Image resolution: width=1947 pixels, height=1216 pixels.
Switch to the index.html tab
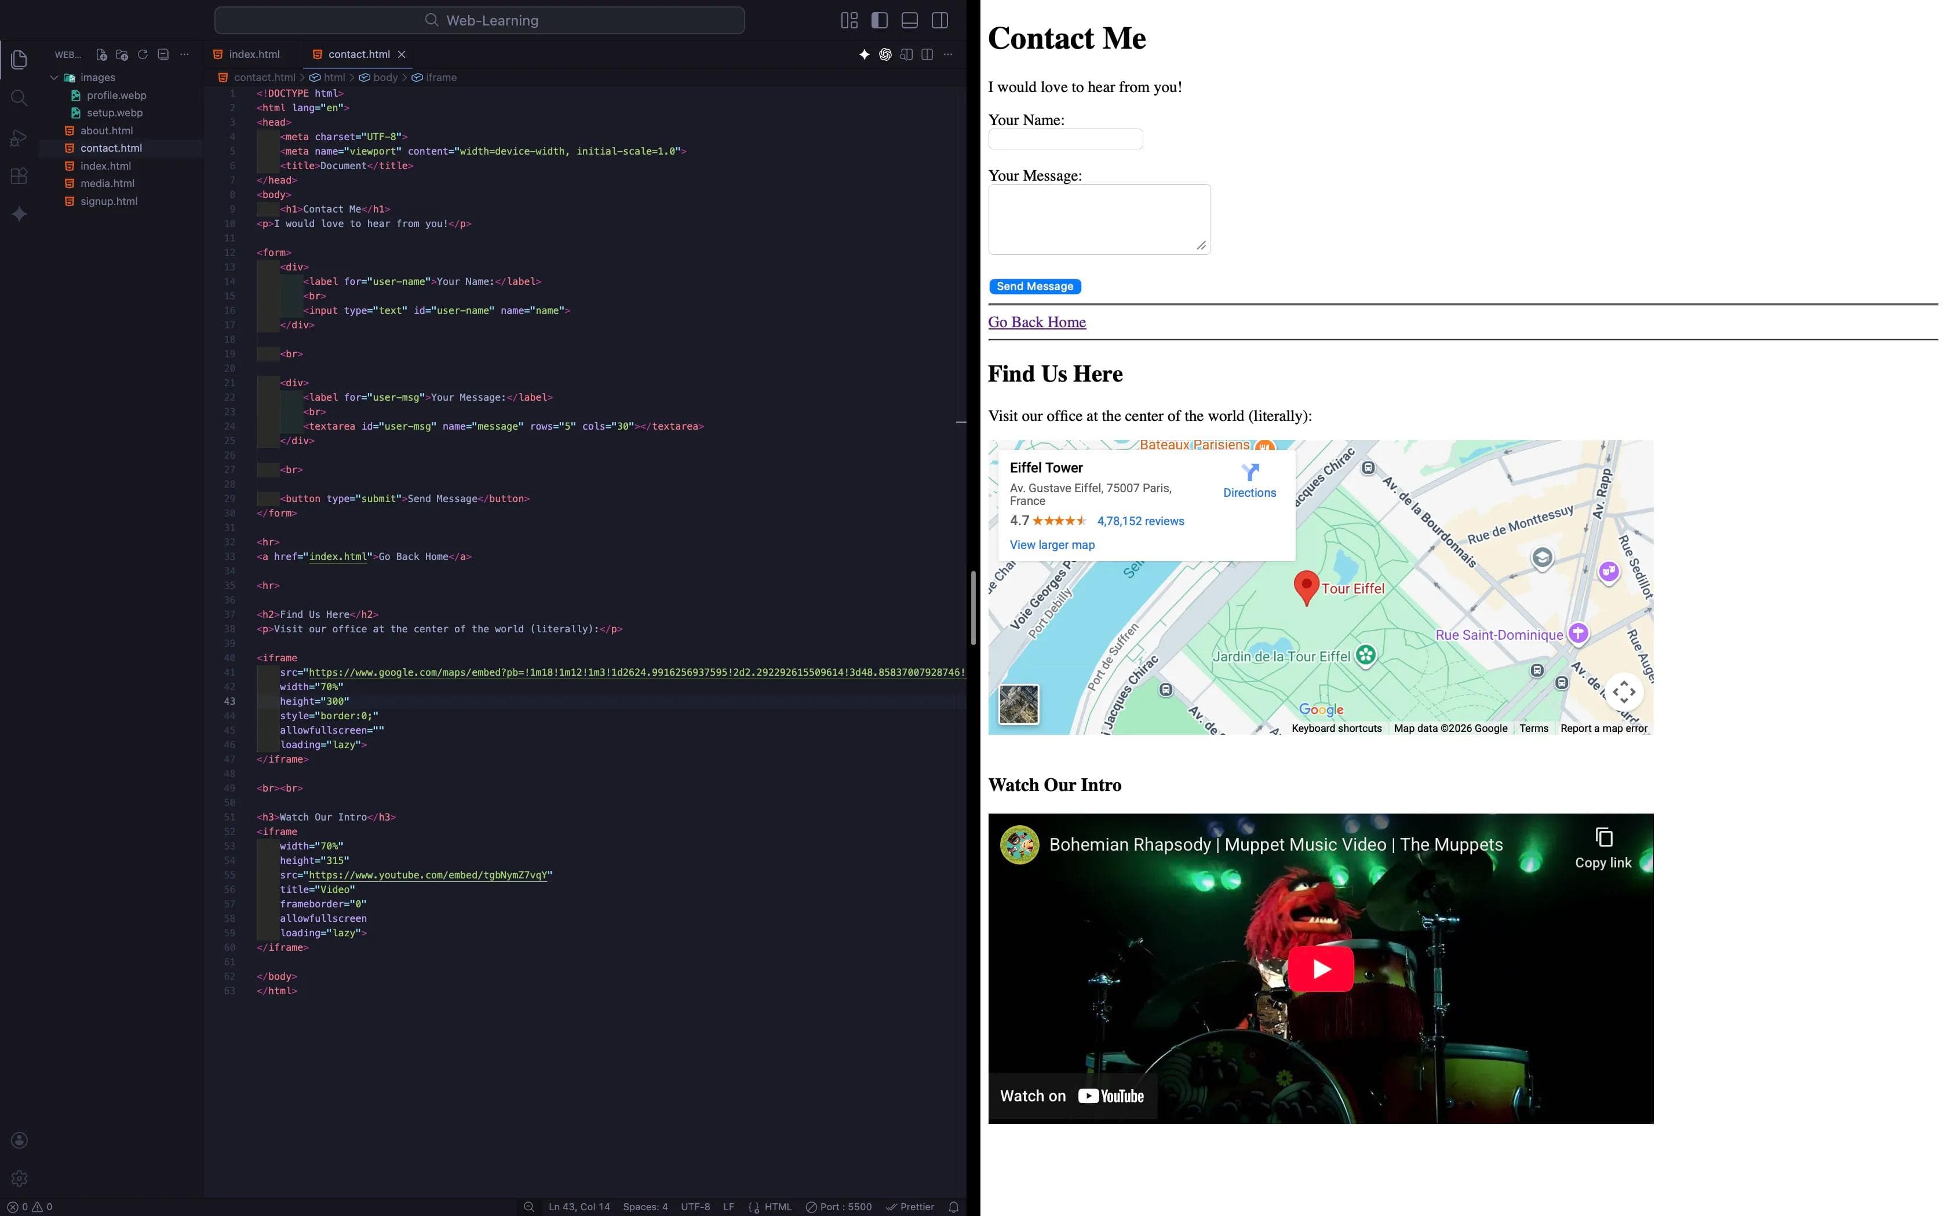pyautogui.click(x=253, y=54)
